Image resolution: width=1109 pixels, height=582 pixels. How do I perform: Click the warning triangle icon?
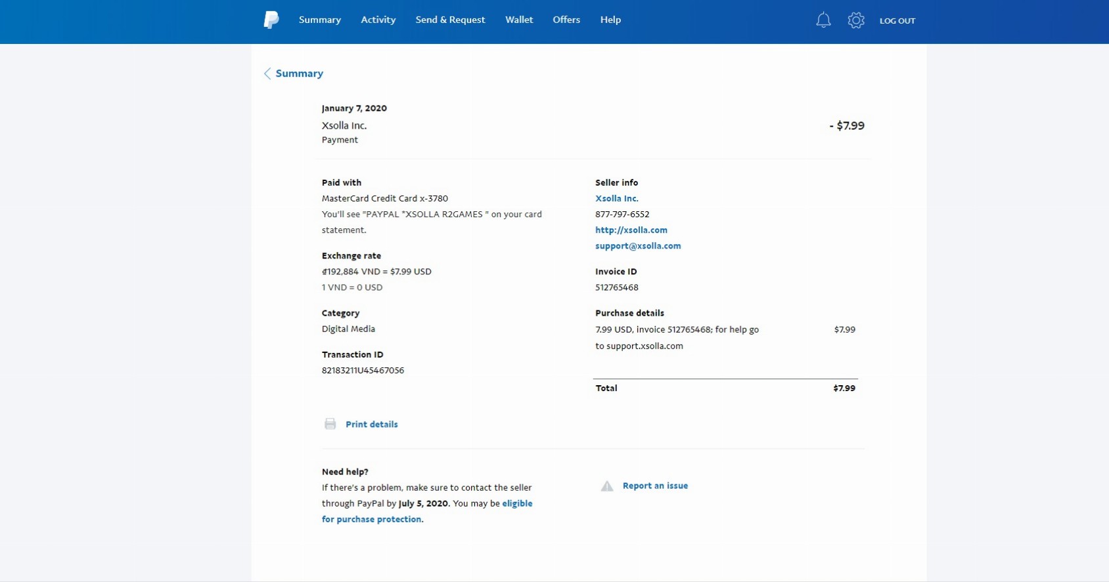point(607,486)
